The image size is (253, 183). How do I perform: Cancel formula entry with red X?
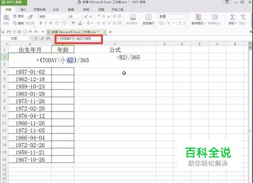click(36, 38)
